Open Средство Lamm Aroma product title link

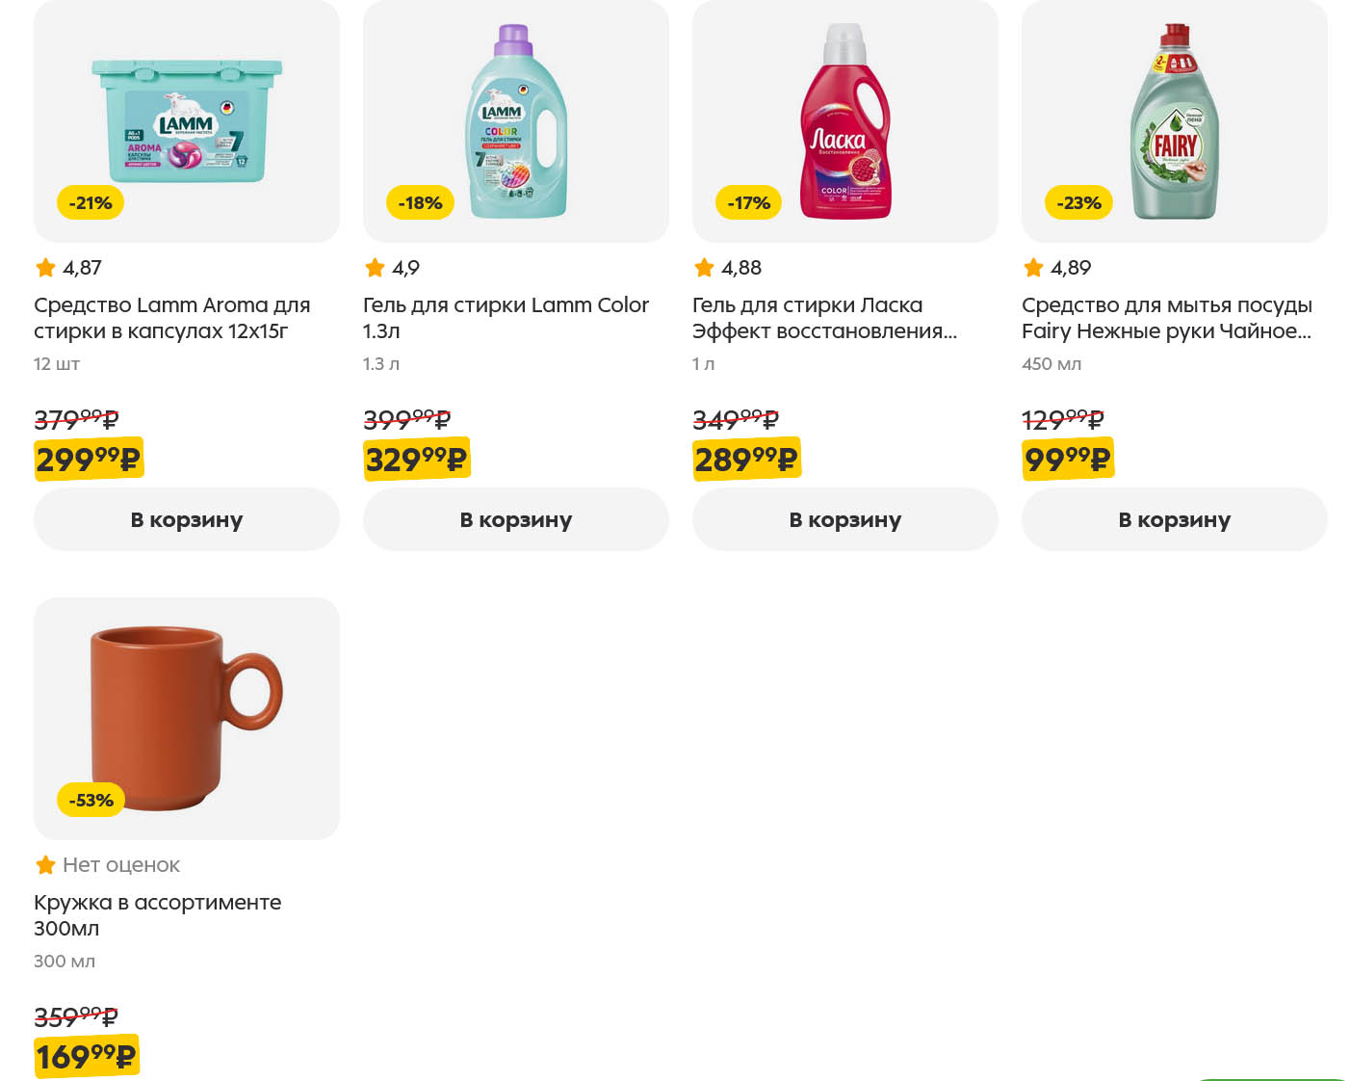[171, 318]
